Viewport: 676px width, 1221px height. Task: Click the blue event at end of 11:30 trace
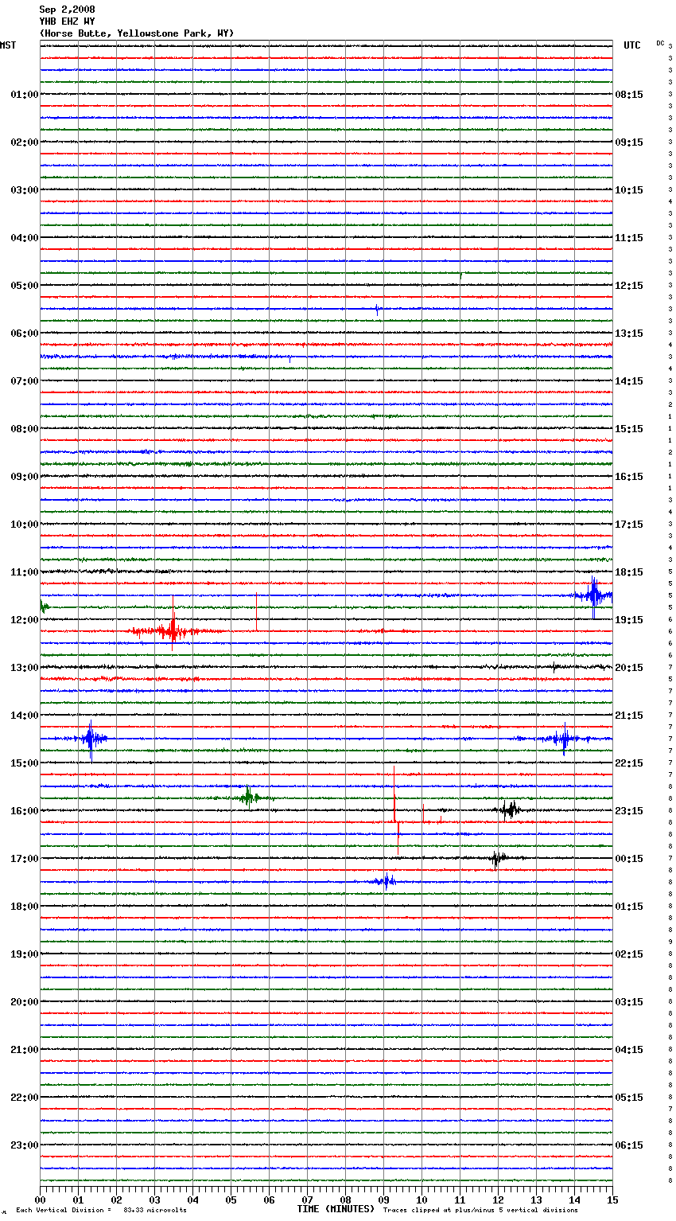click(x=593, y=595)
